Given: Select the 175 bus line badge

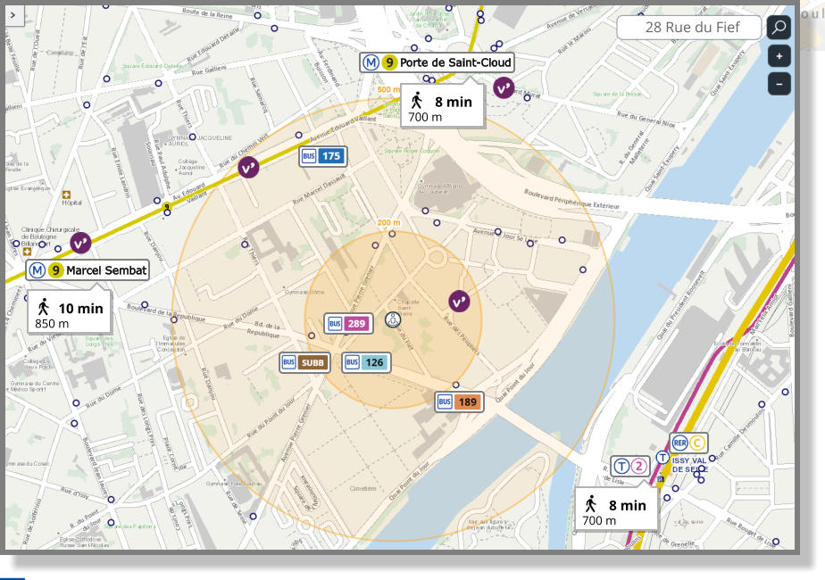Looking at the screenshot, I should 323,155.
